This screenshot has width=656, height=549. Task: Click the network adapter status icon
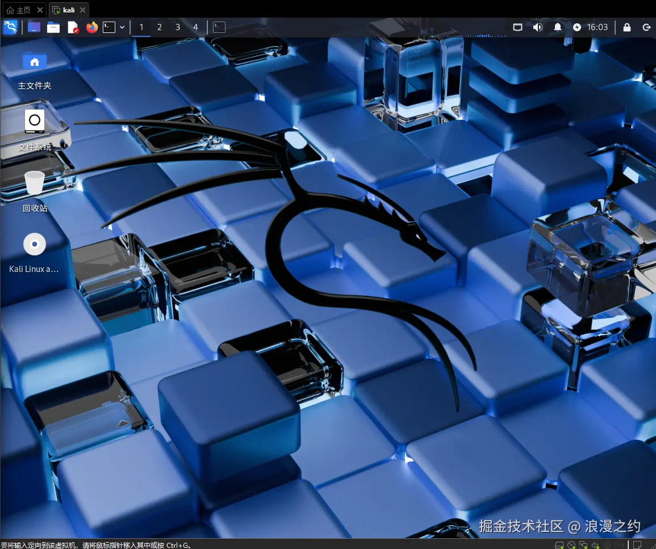point(583,545)
